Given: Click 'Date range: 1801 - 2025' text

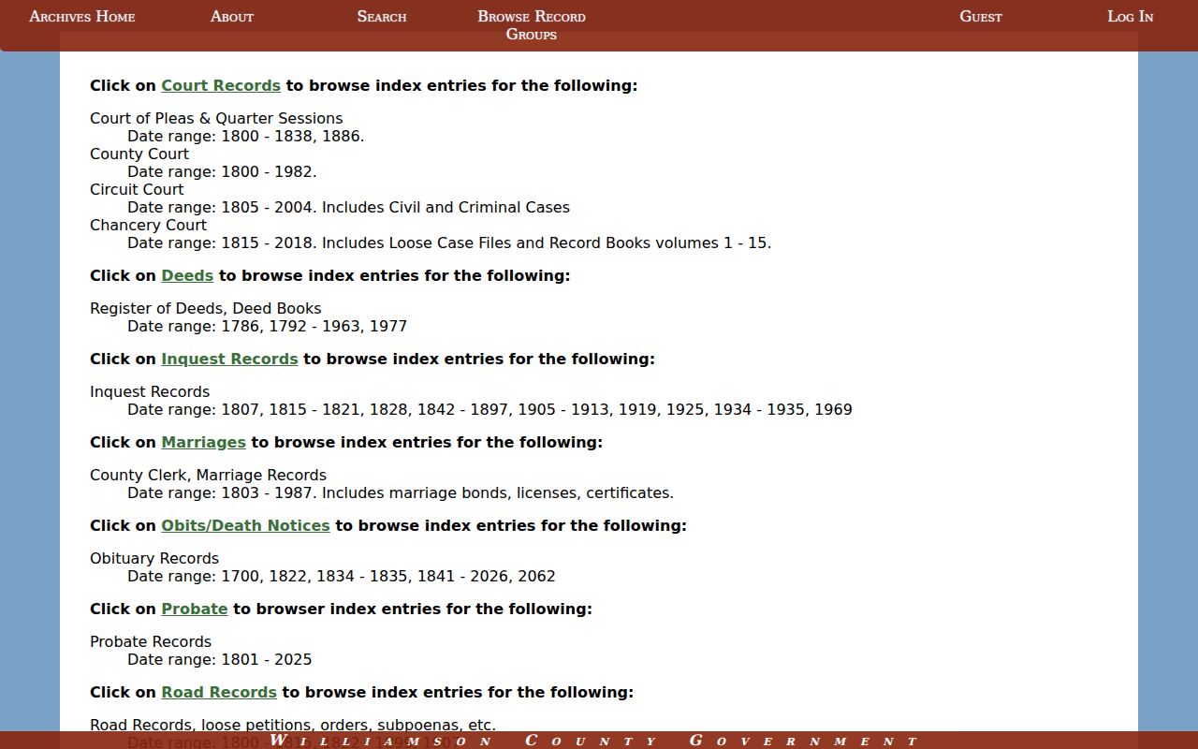Looking at the screenshot, I should [x=220, y=659].
